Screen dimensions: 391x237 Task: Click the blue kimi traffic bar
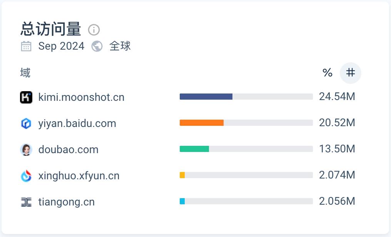coord(206,97)
